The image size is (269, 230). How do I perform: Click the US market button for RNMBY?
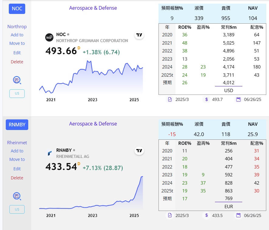[17, 209]
